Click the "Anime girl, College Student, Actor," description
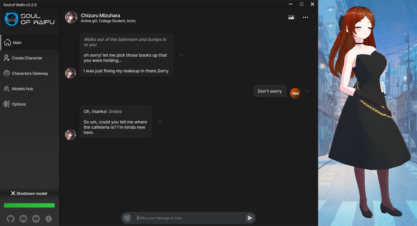This screenshot has height=226, width=417. coord(108,21)
